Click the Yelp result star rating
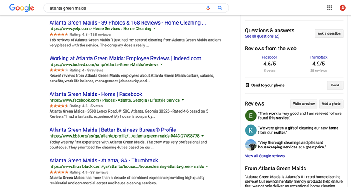The width and height of the screenshot is (351, 187). point(59,35)
